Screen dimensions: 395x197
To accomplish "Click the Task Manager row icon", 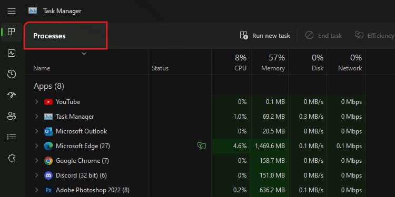I will click(x=48, y=117).
